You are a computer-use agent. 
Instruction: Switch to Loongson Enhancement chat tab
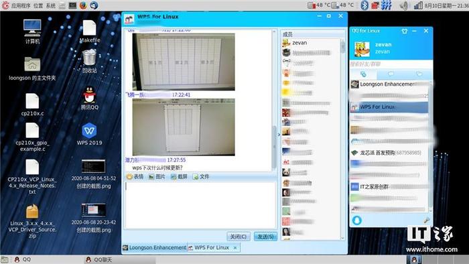point(155,247)
